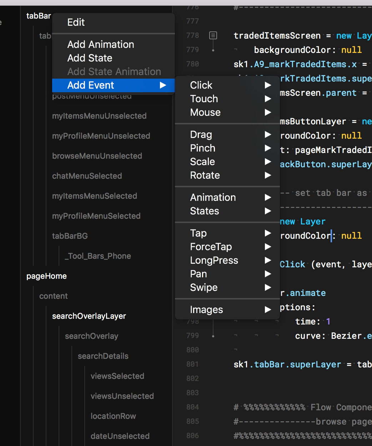372x446 pixels.
Task: Open the Click event submenu
Action: pyautogui.click(x=201, y=85)
